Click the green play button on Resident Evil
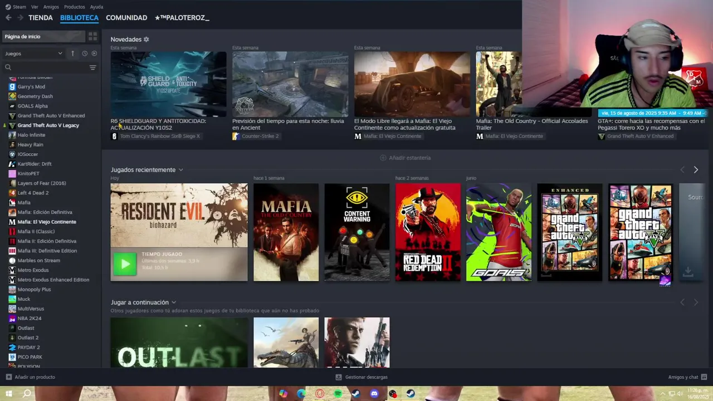Image resolution: width=713 pixels, height=401 pixels. click(x=125, y=263)
